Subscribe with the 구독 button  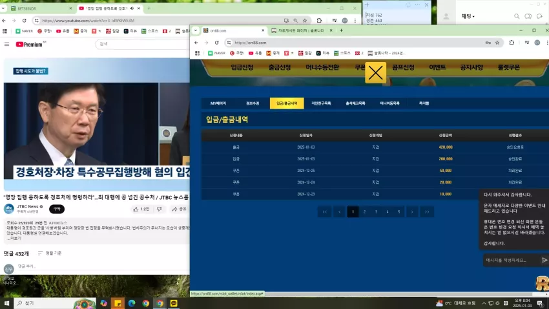[57, 209]
